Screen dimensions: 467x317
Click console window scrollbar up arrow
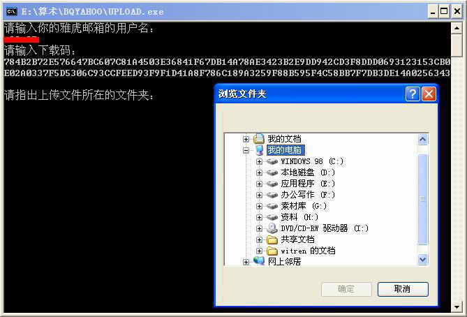[457, 29]
